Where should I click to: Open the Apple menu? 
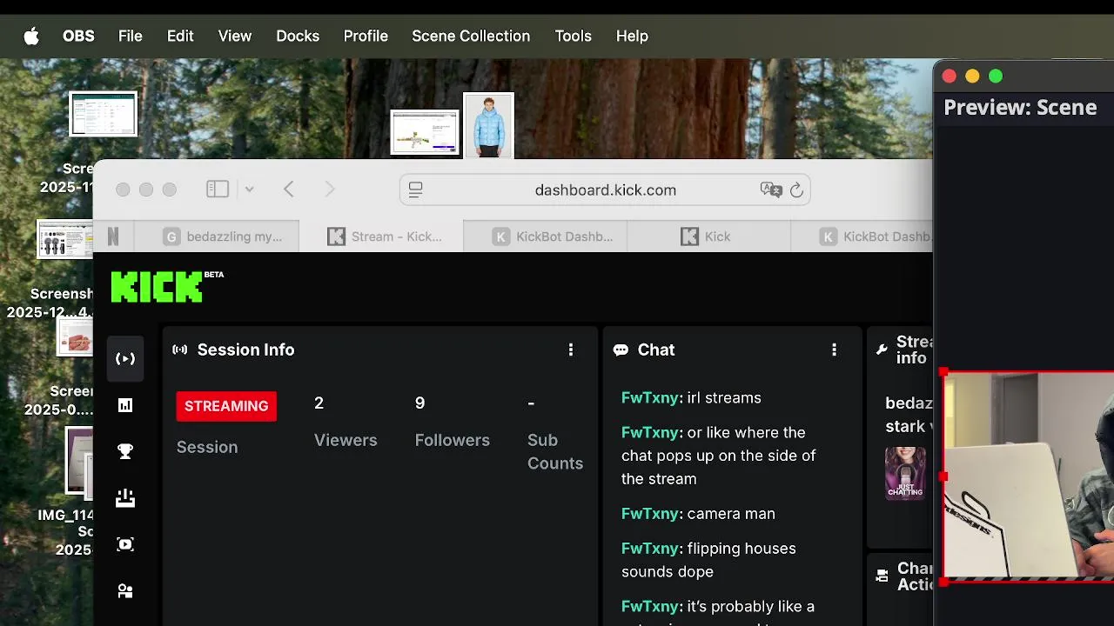[x=31, y=36]
